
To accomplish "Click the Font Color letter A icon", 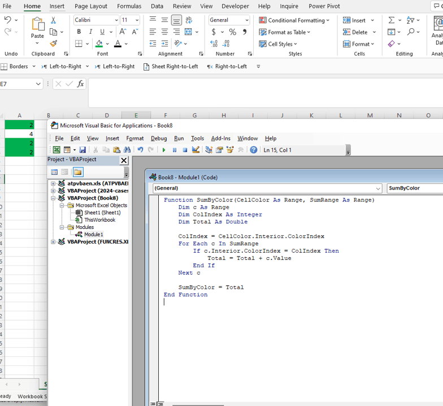I will coord(118,43).
